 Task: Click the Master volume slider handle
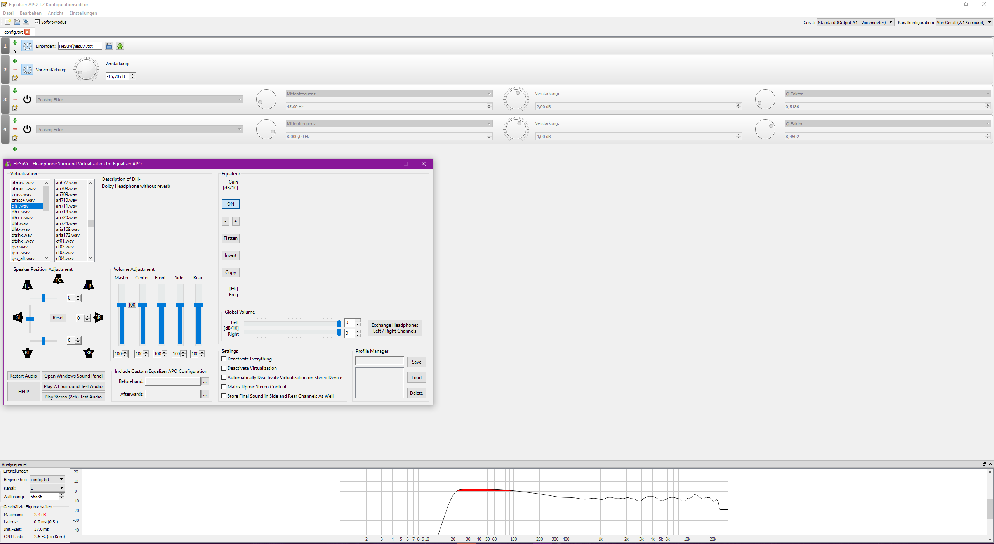click(x=122, y=305)
